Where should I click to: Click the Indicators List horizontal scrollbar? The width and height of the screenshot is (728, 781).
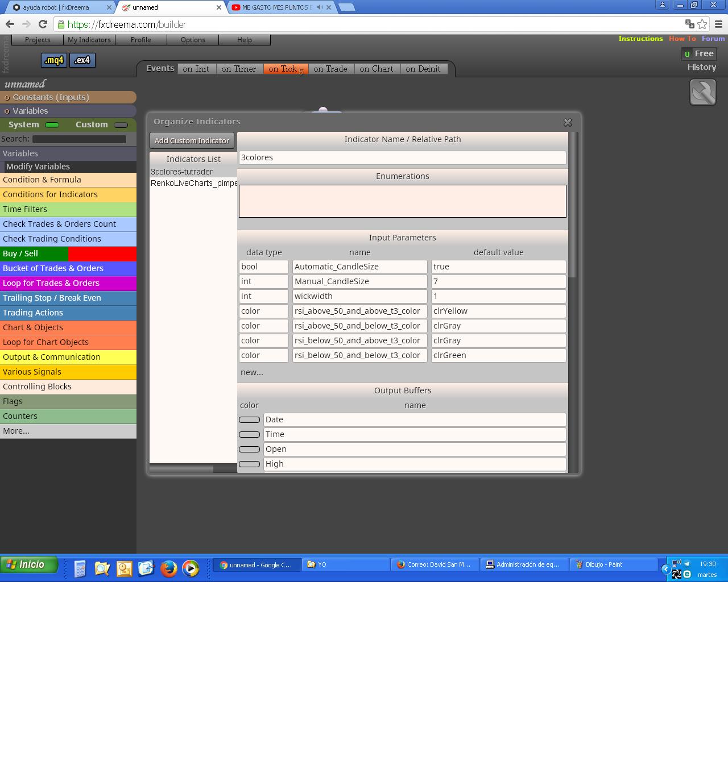click(x=181, y=469)
